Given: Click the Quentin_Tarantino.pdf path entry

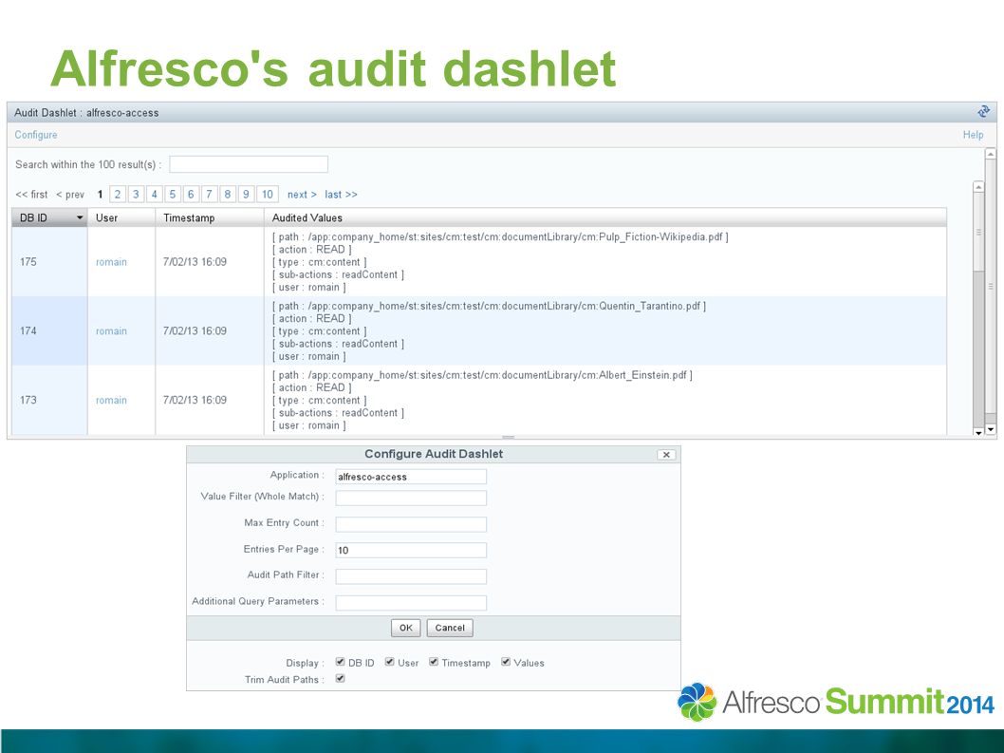Looking at the screenshot, I should (x=490, y=307).
